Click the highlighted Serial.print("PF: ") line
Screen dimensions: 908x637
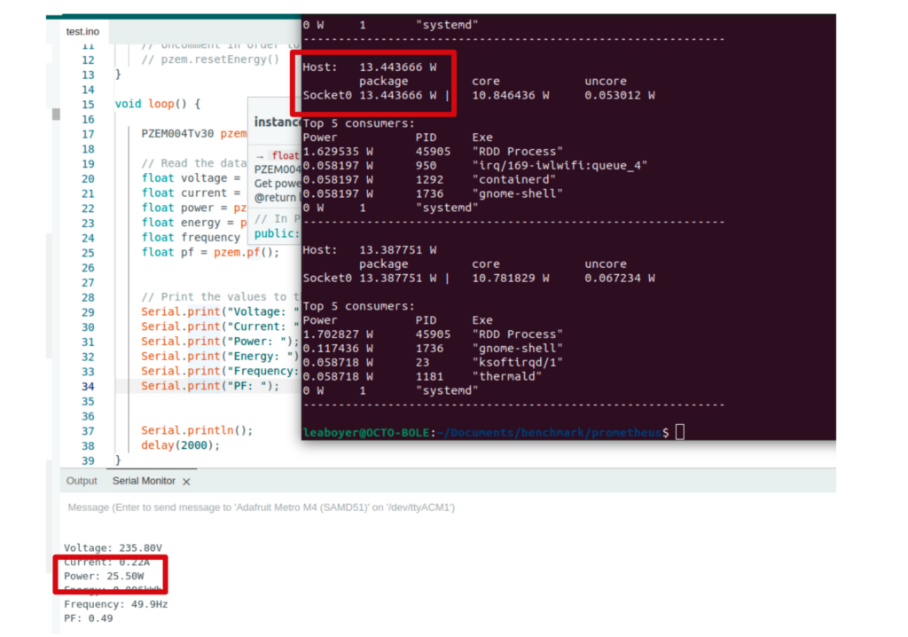point(209,386)
